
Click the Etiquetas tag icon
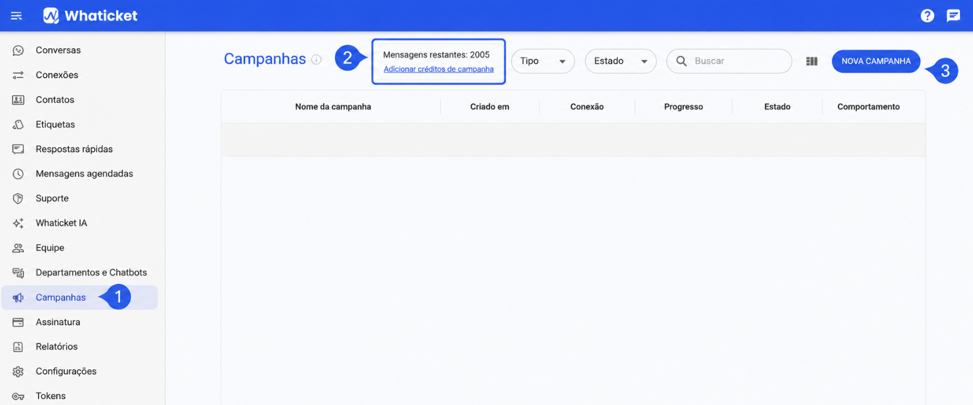pos(18,124)
